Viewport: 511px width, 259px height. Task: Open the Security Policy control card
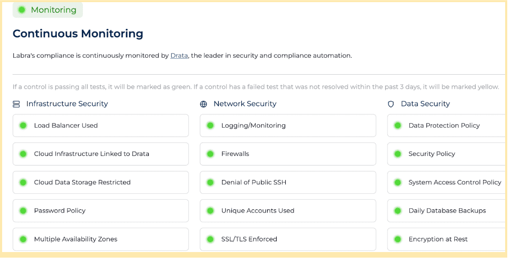(447, 154)
